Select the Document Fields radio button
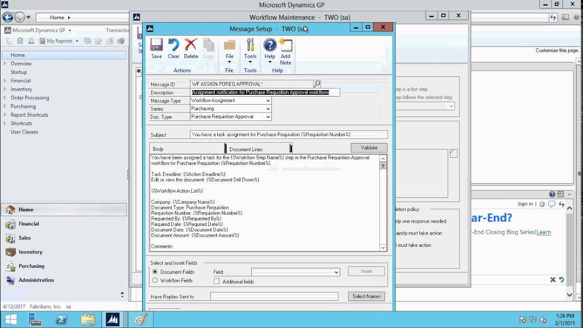The height and width of the screenshot is (328, 583). pyautogui.click(x=155, y=272)
